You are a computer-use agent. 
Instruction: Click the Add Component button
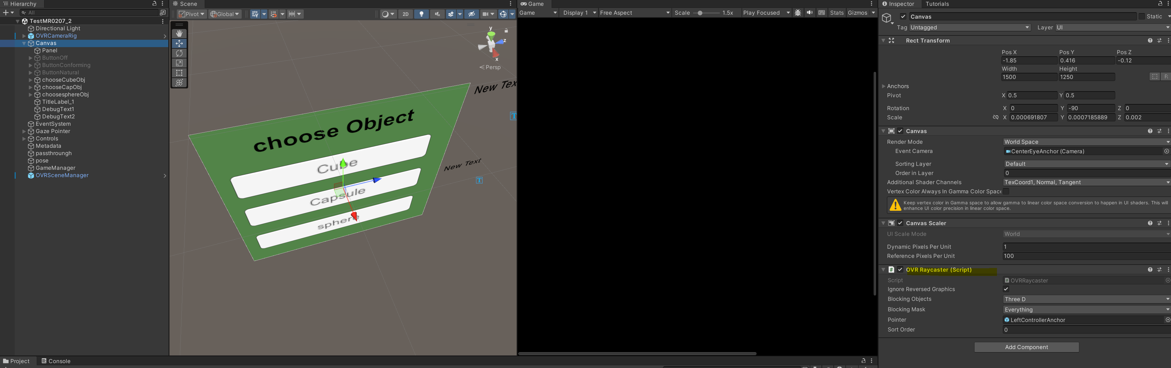[1026, 347]
